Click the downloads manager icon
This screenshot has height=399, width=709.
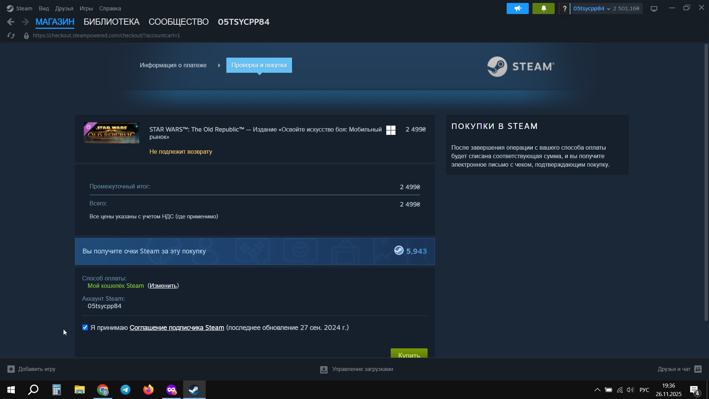tap(324, 369)
